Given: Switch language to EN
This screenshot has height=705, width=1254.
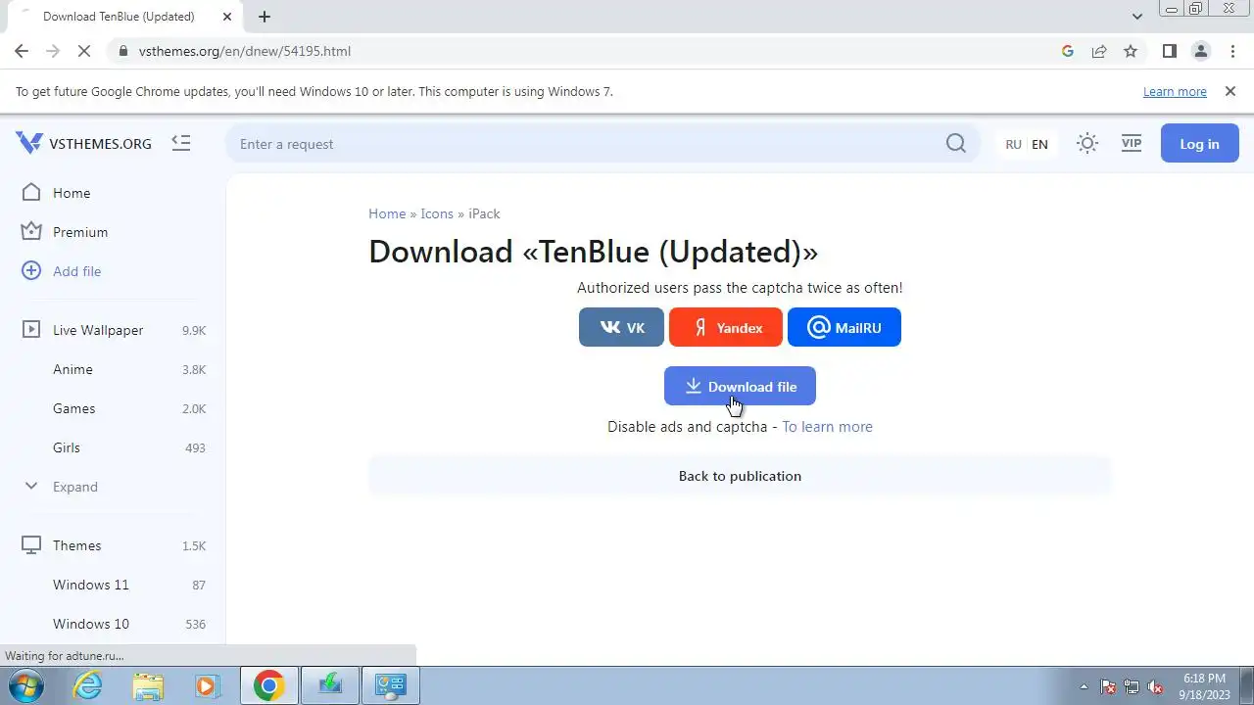Looking at the screenshot, I should point(1039,144).
